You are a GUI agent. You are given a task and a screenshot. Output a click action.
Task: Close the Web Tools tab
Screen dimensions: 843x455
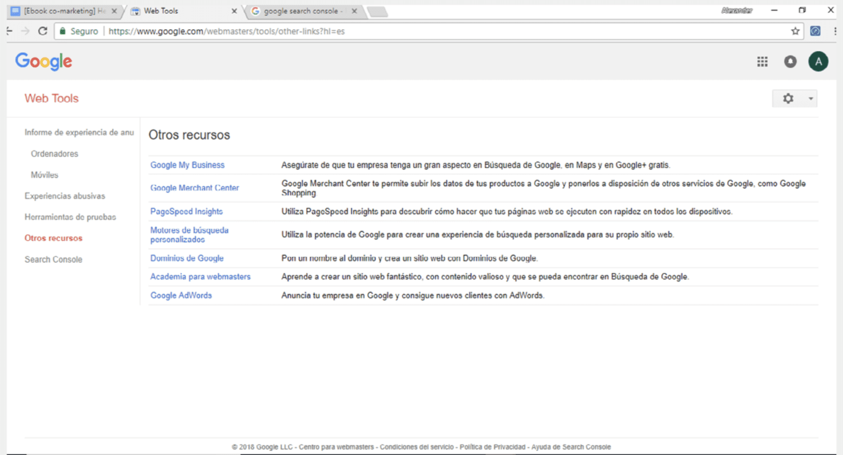tap(234, 11)
